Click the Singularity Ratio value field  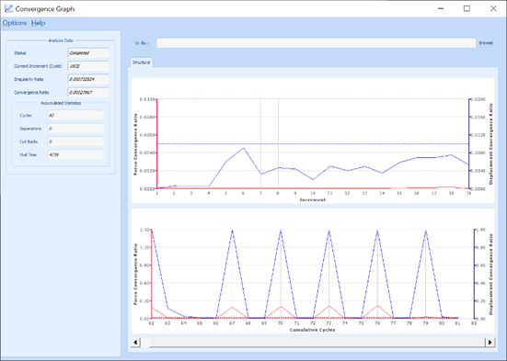pos(88,79)
